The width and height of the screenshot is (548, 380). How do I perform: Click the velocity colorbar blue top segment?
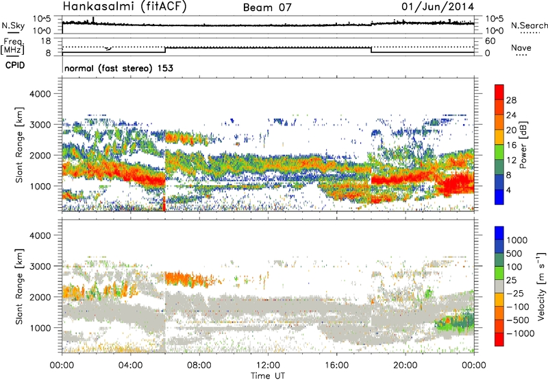tap(499, 233)
